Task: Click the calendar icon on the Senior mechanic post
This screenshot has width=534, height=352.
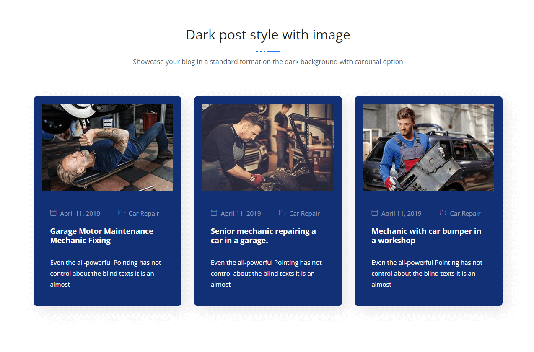Action: 214,213
